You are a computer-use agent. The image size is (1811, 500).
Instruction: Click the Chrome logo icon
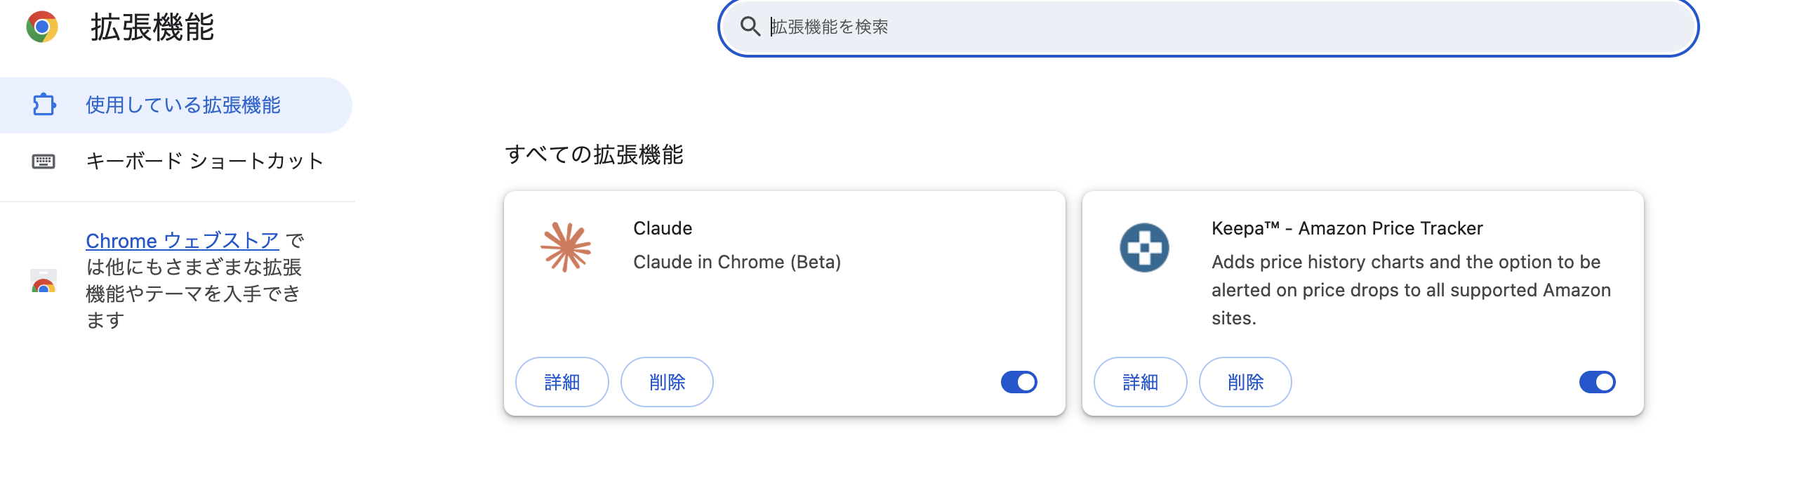click(41, 27)
